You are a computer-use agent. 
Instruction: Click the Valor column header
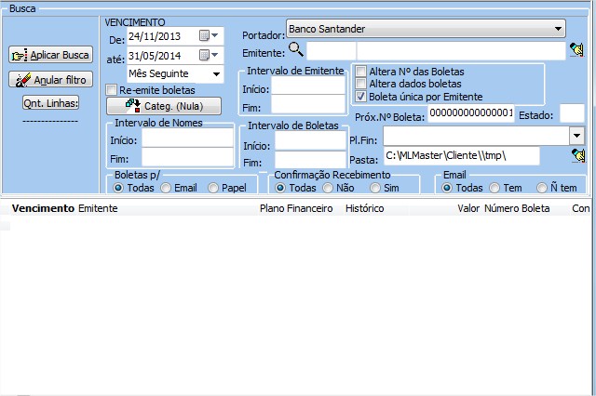[468, 209]
